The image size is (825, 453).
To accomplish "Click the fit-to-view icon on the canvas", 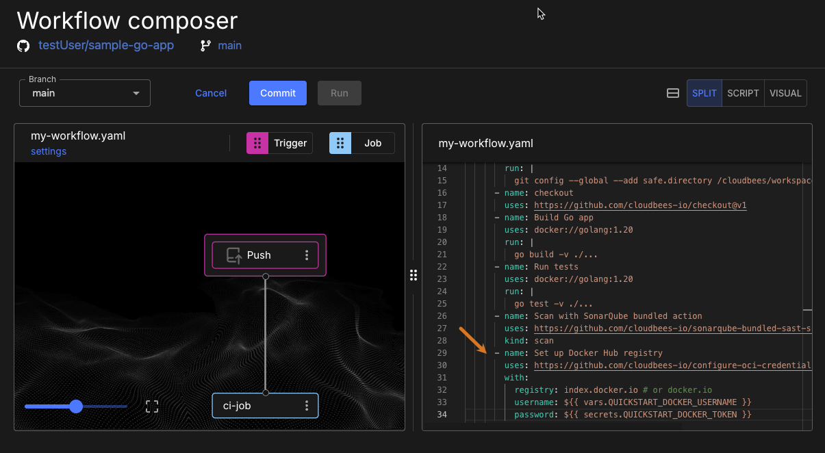I will (151, 406).
